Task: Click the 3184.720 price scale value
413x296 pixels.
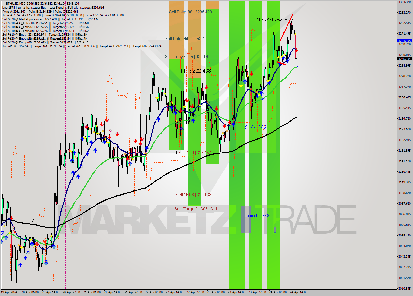Action: pyautogui.click(x=405, y=119)
